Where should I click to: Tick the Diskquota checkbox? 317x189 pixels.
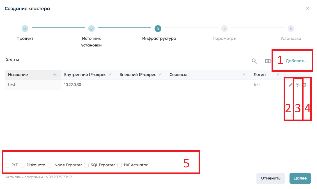click(22, 165)
